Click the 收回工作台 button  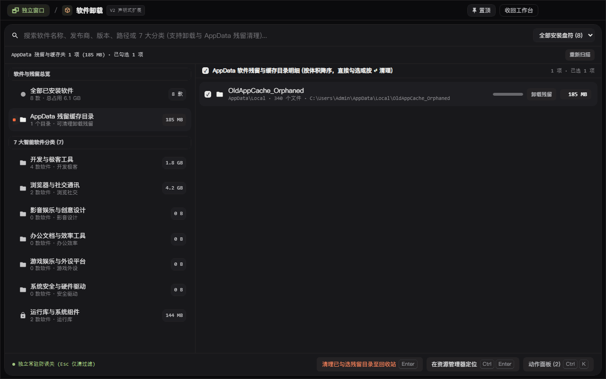click(x=519, y=10)
